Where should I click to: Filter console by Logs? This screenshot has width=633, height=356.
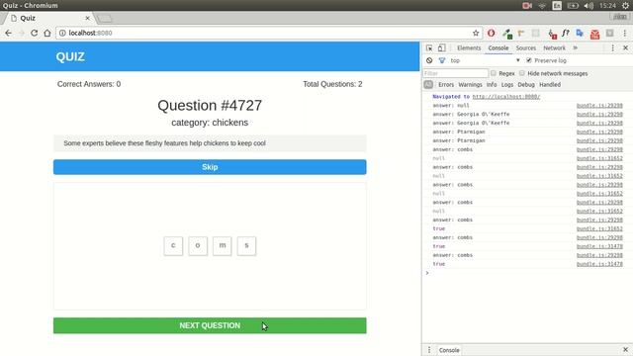pos(507,85)
